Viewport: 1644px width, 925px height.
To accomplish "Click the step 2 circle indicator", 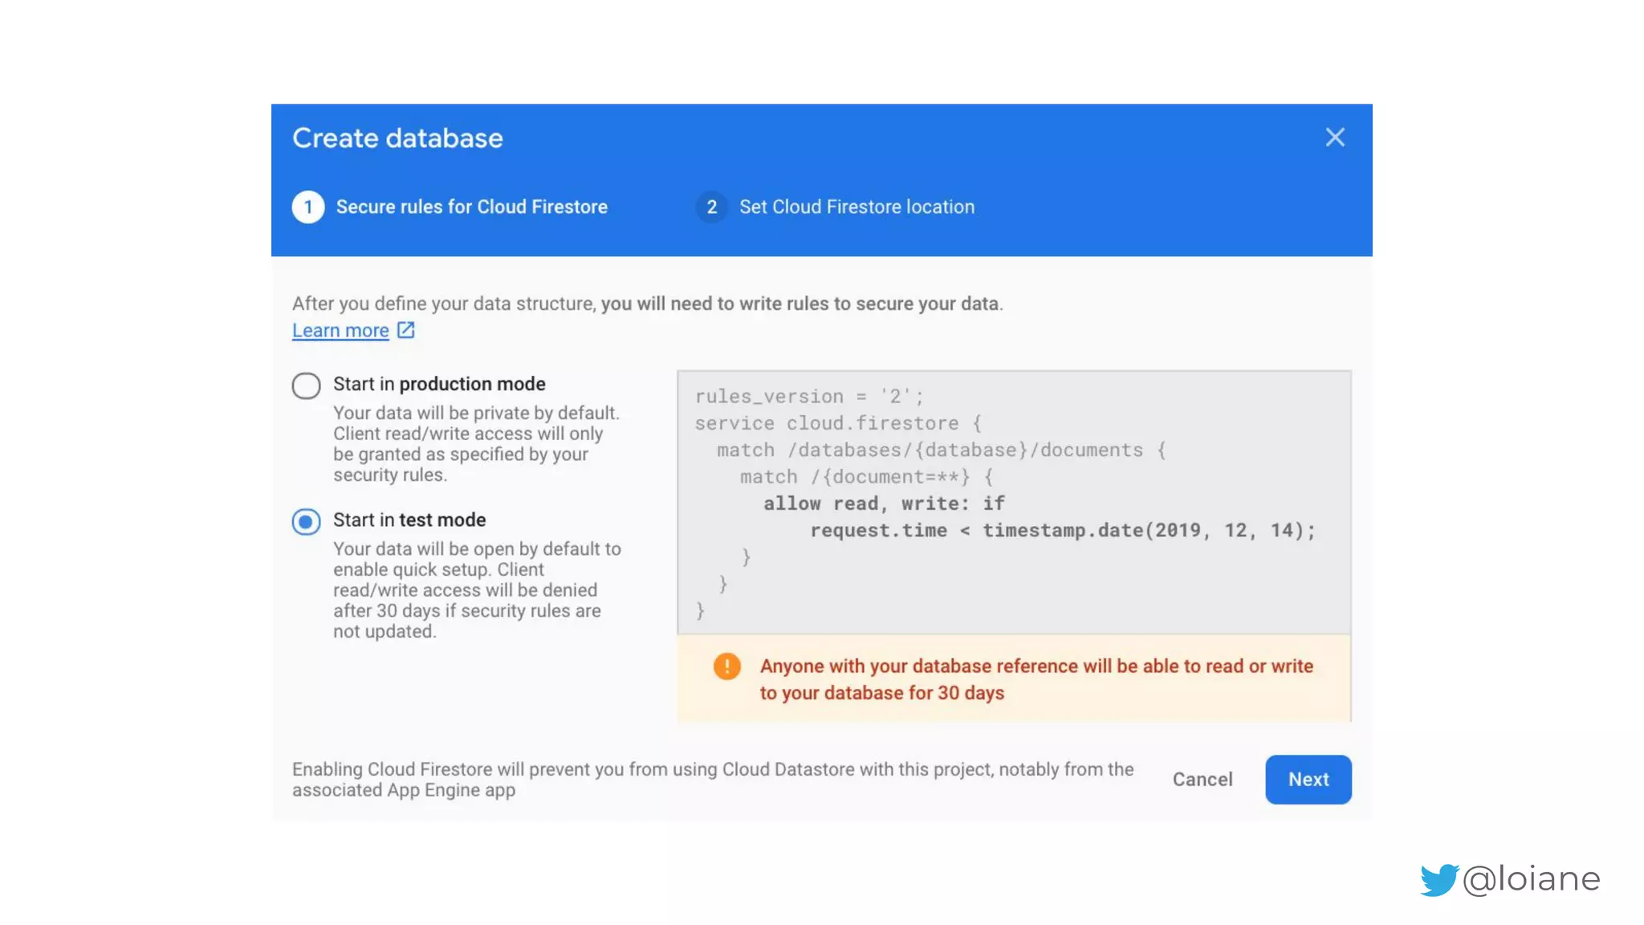I will tap(711, 207).
